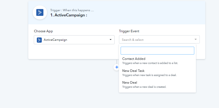Viewport: 219px width, 108px height.
Task: Collapse the Trigger Event dropdown arrow
Action: [196, 39]
